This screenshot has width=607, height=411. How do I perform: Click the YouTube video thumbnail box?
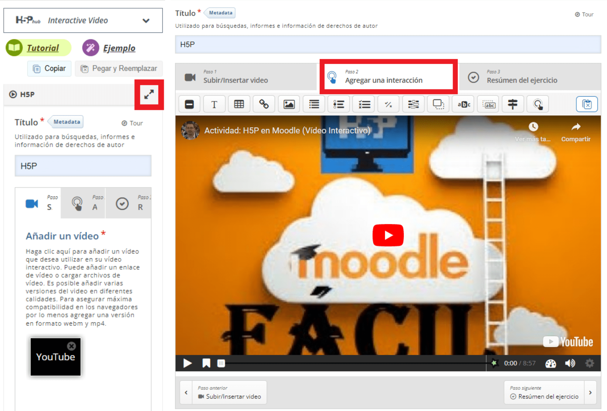coord(56,357)
